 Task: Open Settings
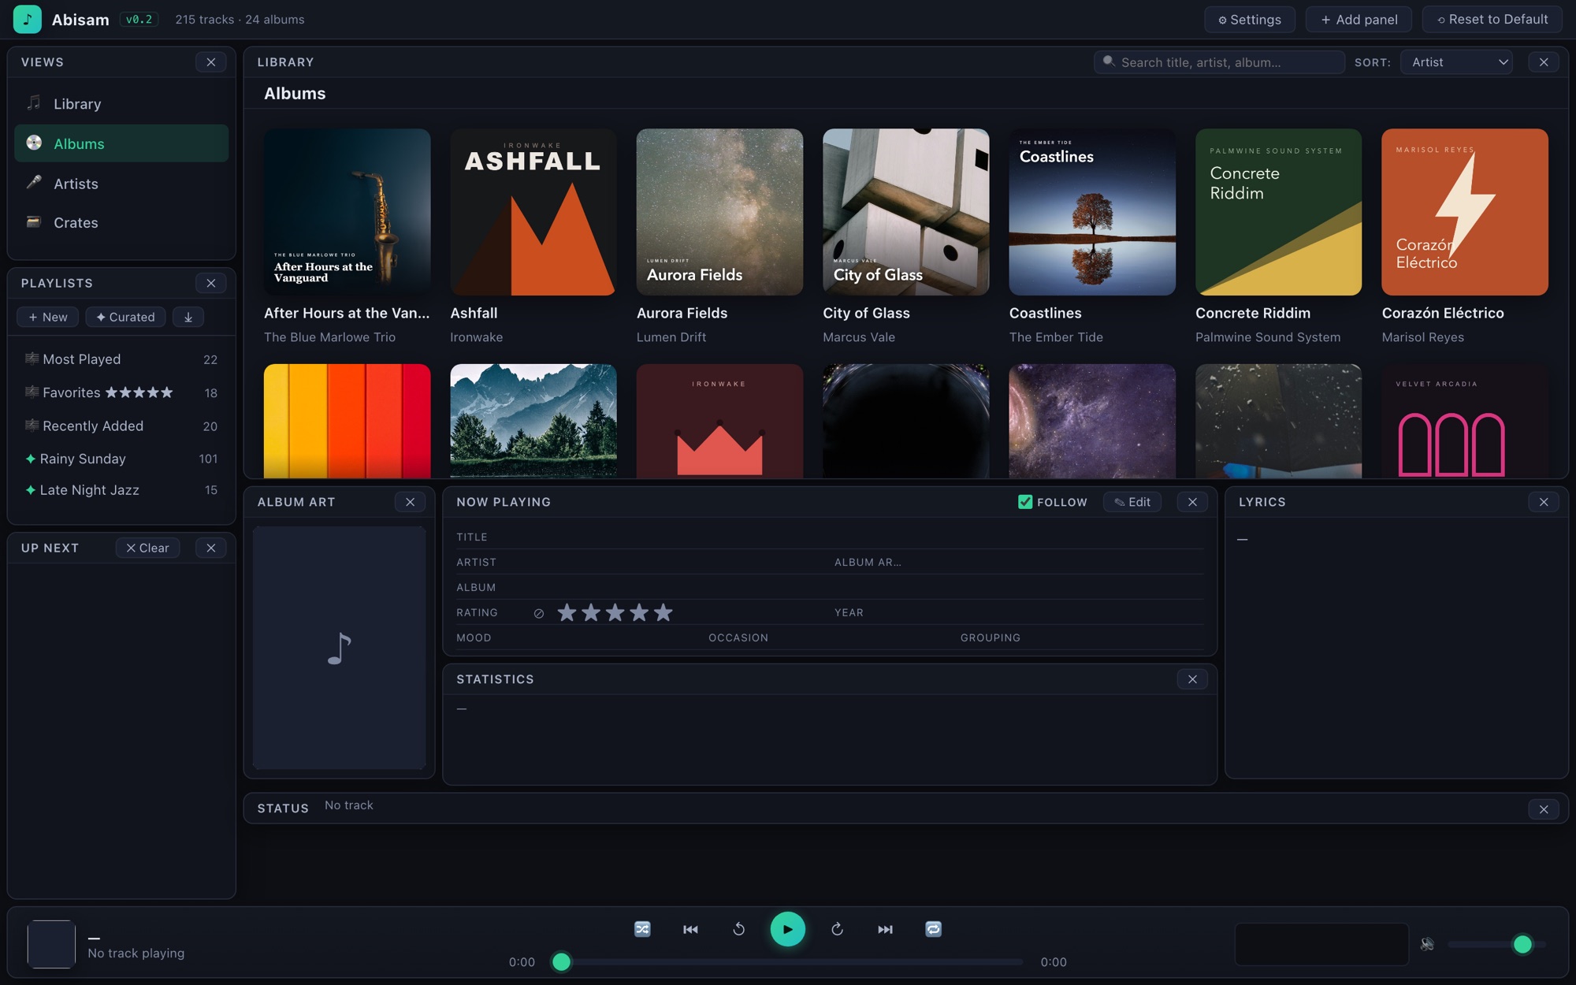(1250, 20)
